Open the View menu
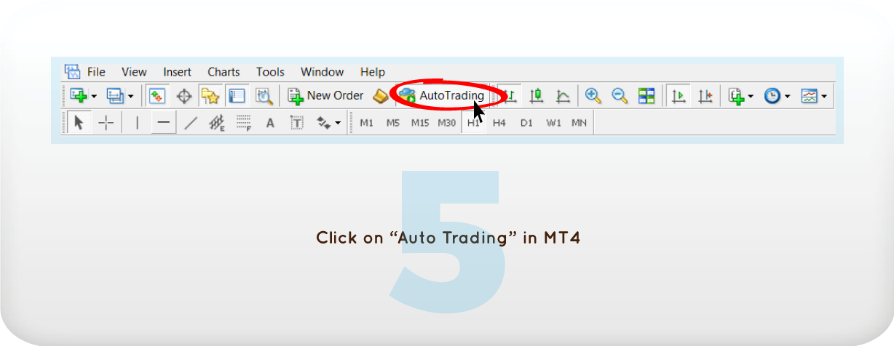894x346 pixels. click(x=134, y=72)
